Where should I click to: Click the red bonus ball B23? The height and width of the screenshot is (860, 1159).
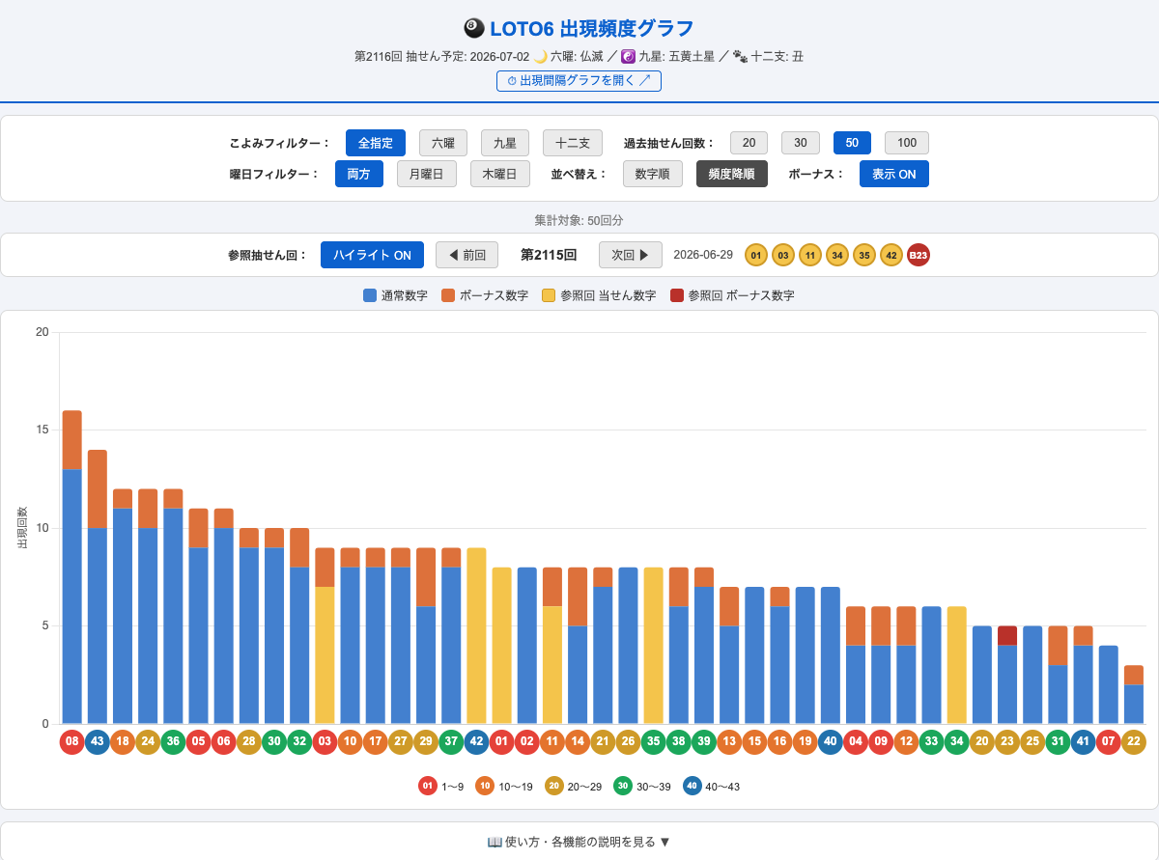[919, 255]
